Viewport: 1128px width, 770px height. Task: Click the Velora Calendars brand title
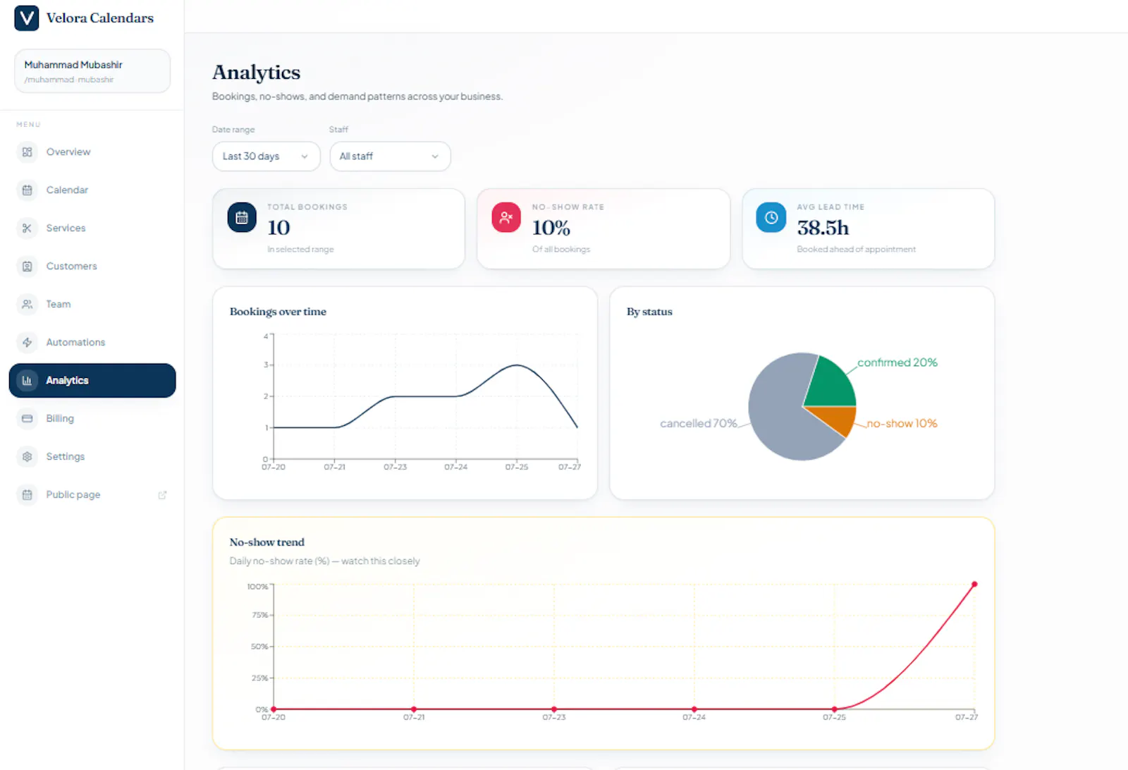[x=100, y=18]
